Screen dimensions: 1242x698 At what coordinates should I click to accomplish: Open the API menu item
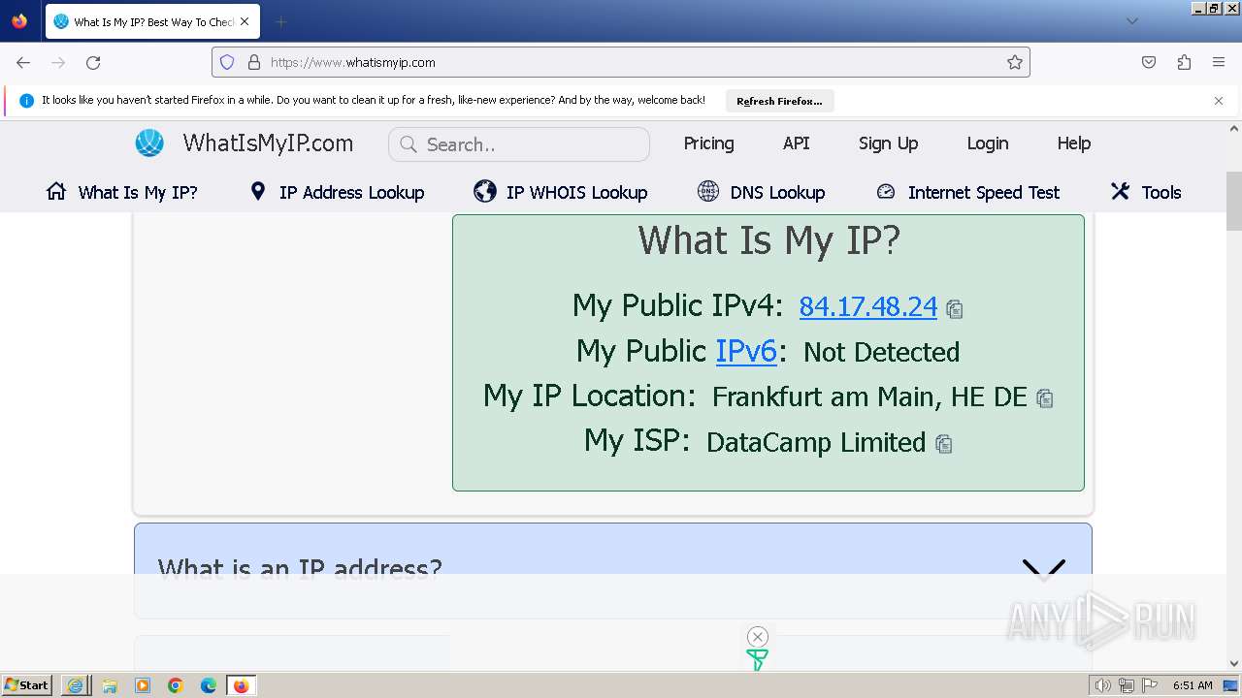(797, 143)
